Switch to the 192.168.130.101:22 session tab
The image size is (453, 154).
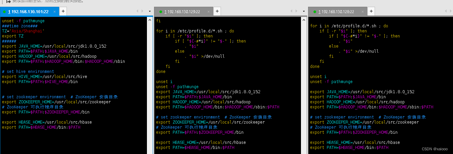29,11
